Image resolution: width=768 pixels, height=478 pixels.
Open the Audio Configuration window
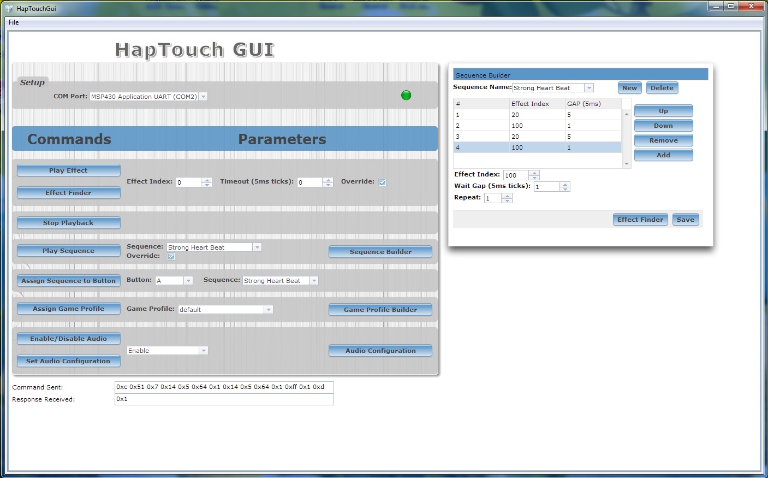click(380, 350)
